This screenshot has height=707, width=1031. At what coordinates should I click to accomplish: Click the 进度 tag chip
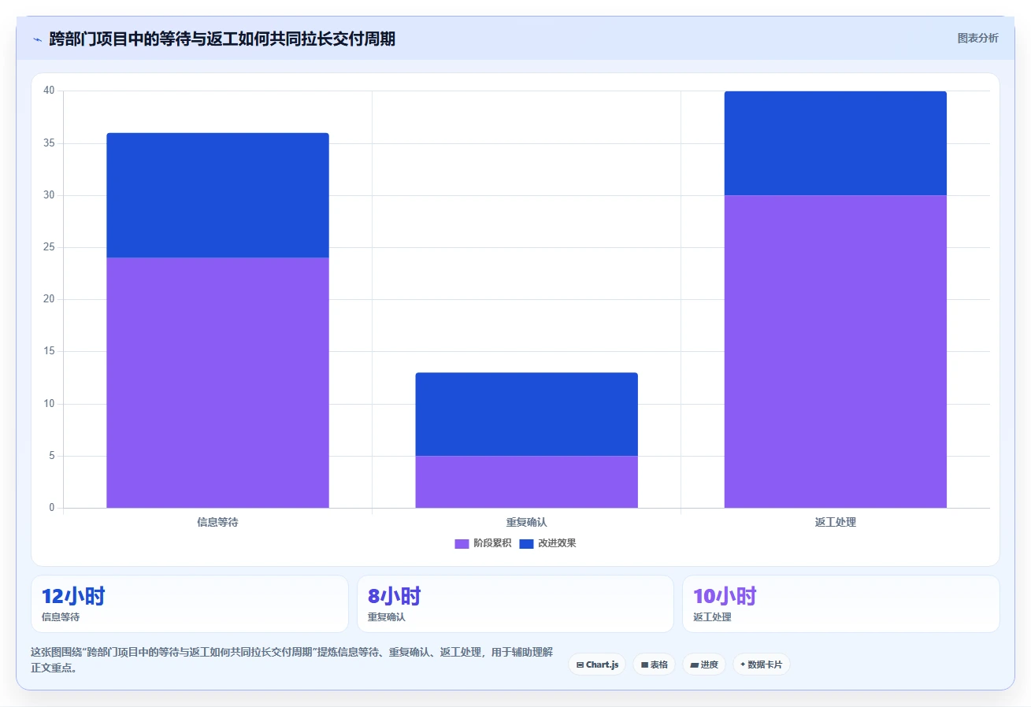click(704, 664)
